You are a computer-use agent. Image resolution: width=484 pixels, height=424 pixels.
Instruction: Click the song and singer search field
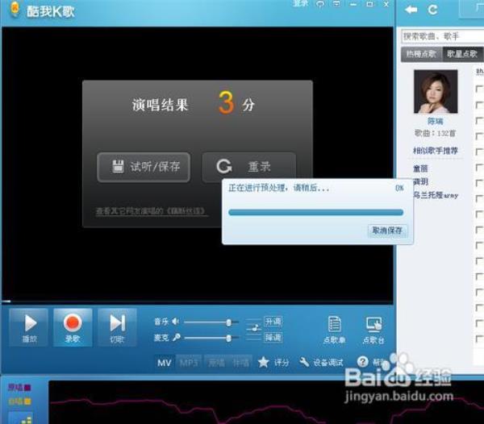click(x=443, y=36)
